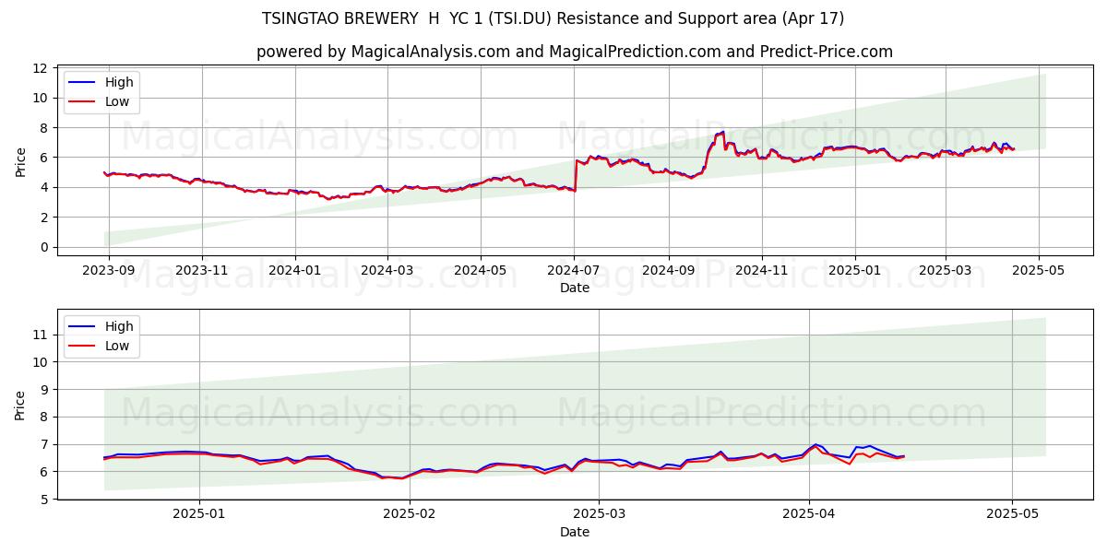1107x553 pixels.
Task: Click the "2023-09" date tick label
Action: (109, 272)
